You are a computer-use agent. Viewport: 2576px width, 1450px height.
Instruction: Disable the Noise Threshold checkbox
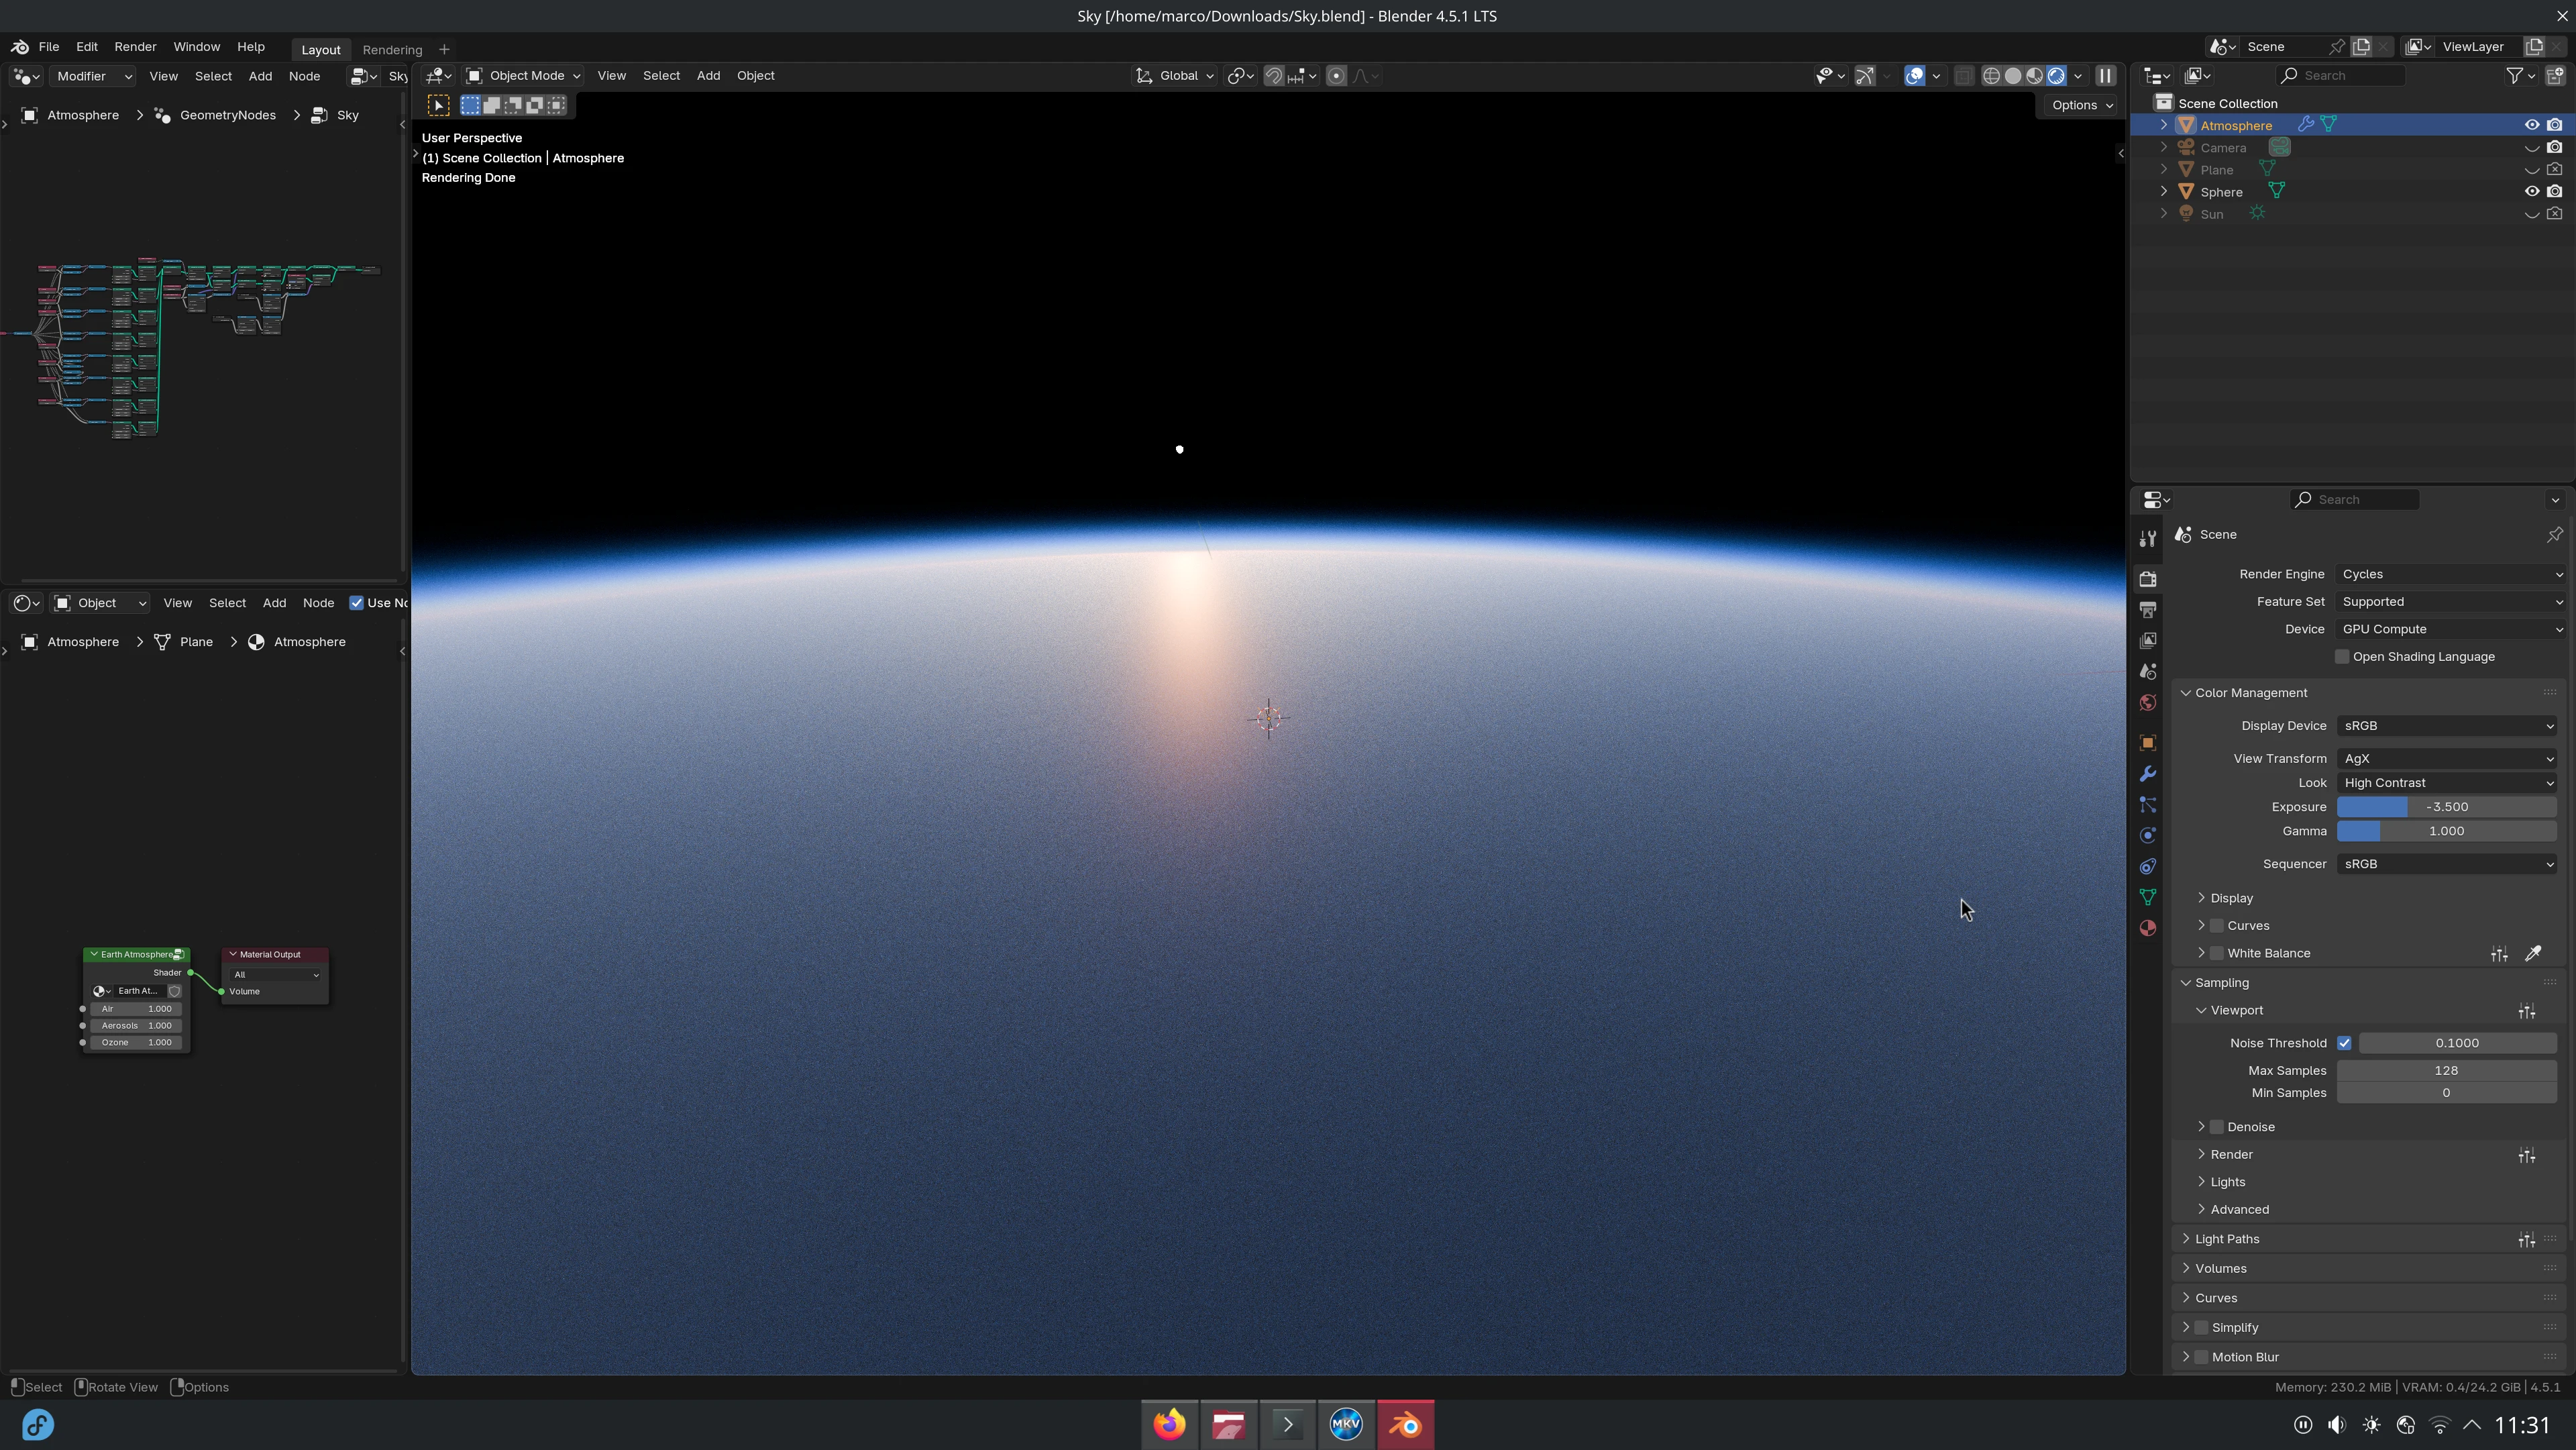point(2344,1043)
